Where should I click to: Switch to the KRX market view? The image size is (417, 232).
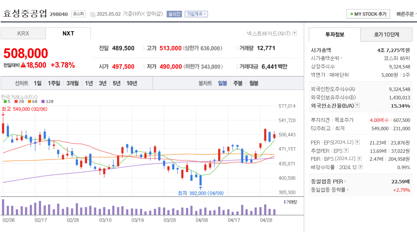pyautogui.click(x=23, y=33)
